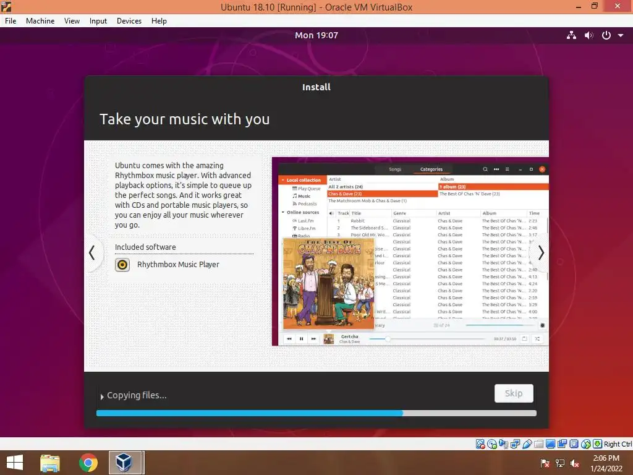
Task: Advance to the next slide arrow
Action: click(541, 253)
